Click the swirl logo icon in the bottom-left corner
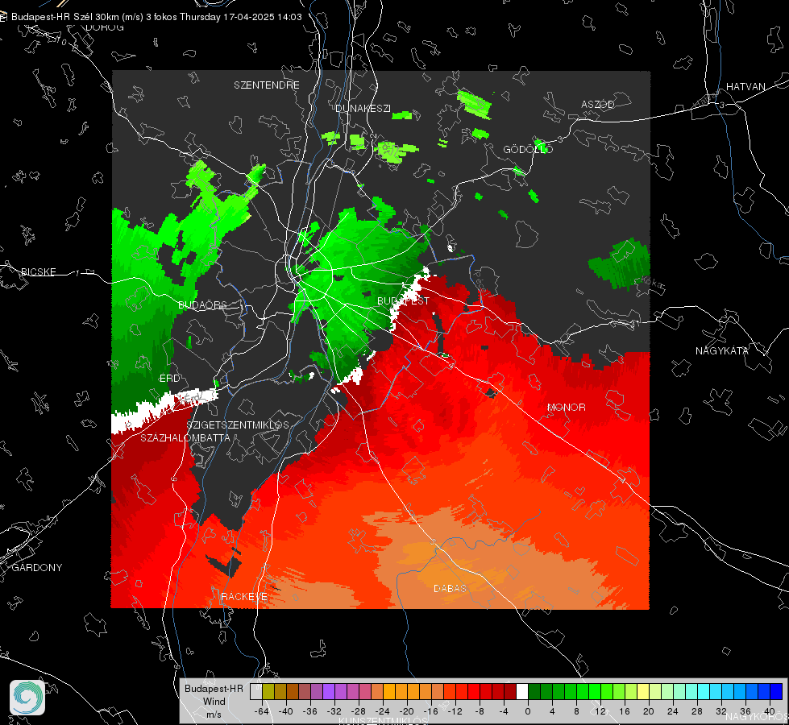Viewport: 789px width, 725px height. pyautogui.click(x=27, y=698)
